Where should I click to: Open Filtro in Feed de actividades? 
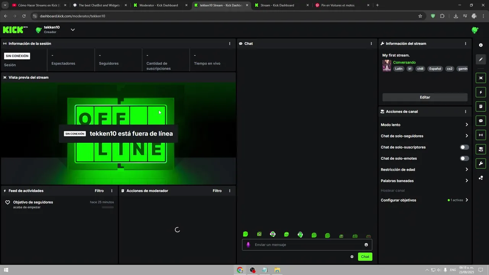coord(99,191)
